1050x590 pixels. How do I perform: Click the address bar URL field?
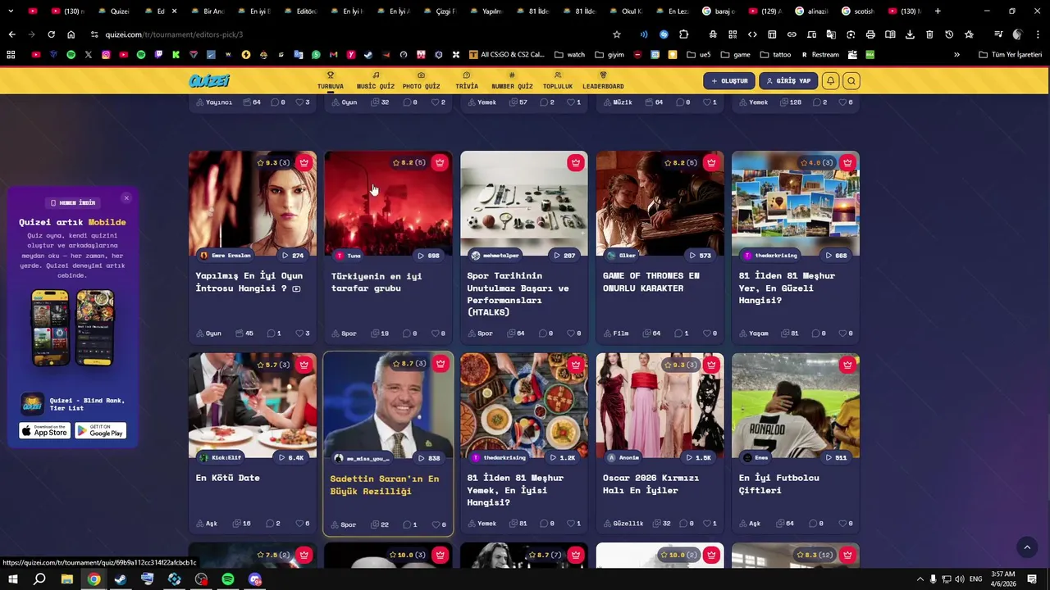tap(353, 34)
